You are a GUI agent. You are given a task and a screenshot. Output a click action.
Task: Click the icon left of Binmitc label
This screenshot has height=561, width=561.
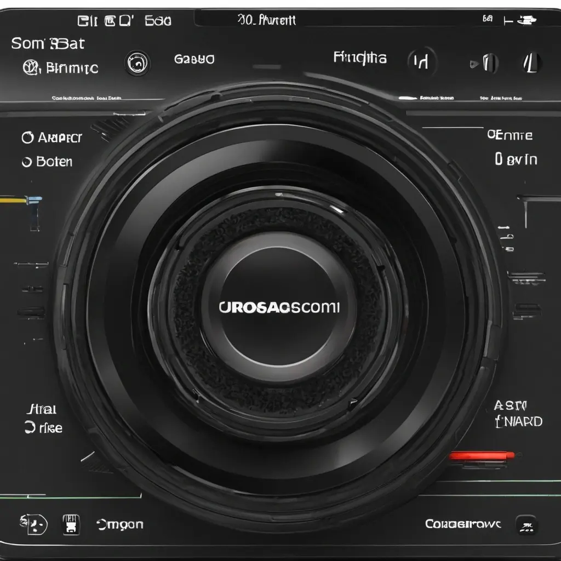click(x=30, y=68)
